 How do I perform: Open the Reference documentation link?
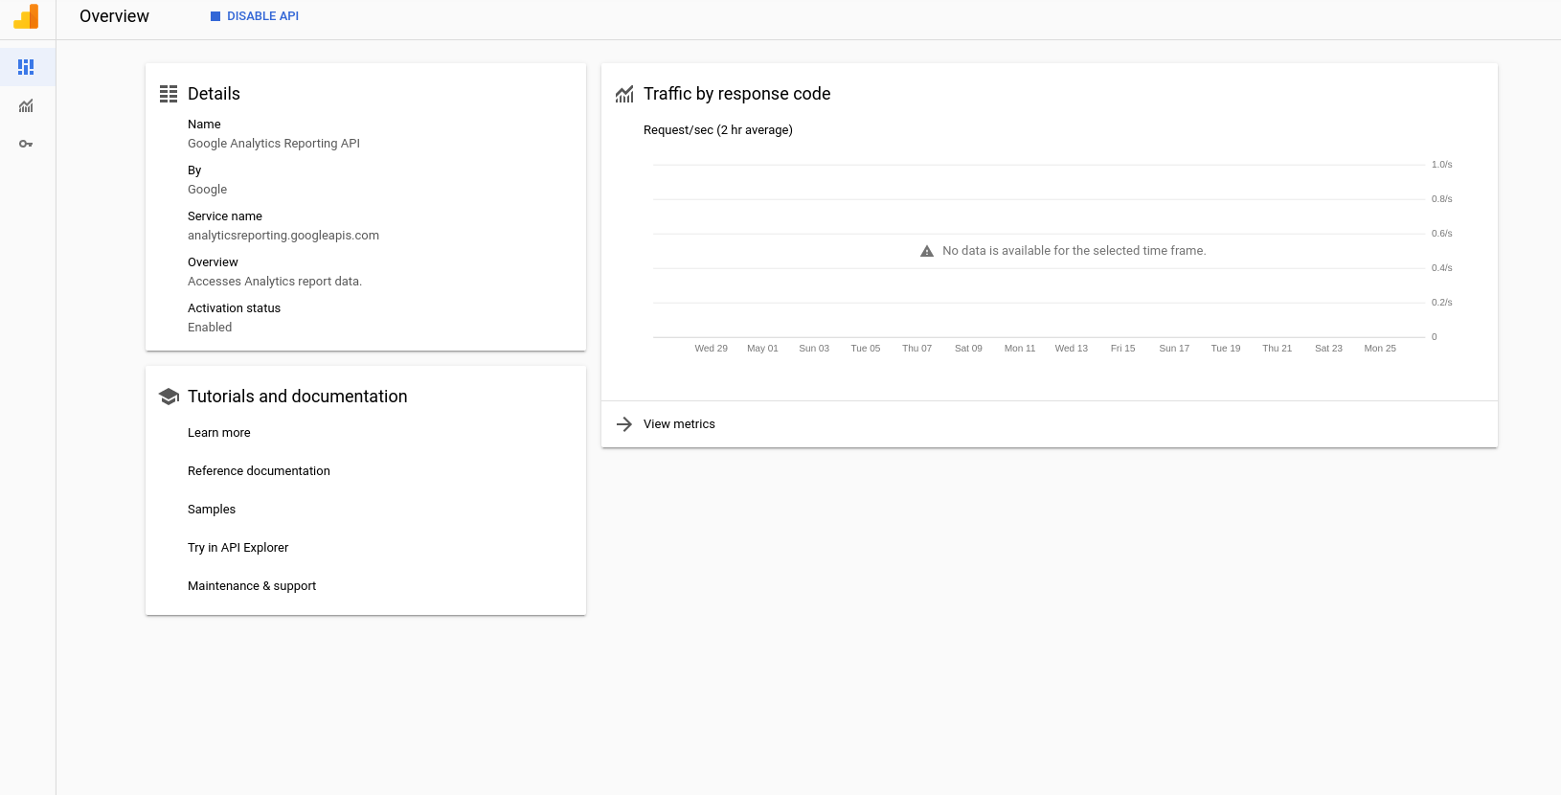click(x=259, y=471)
